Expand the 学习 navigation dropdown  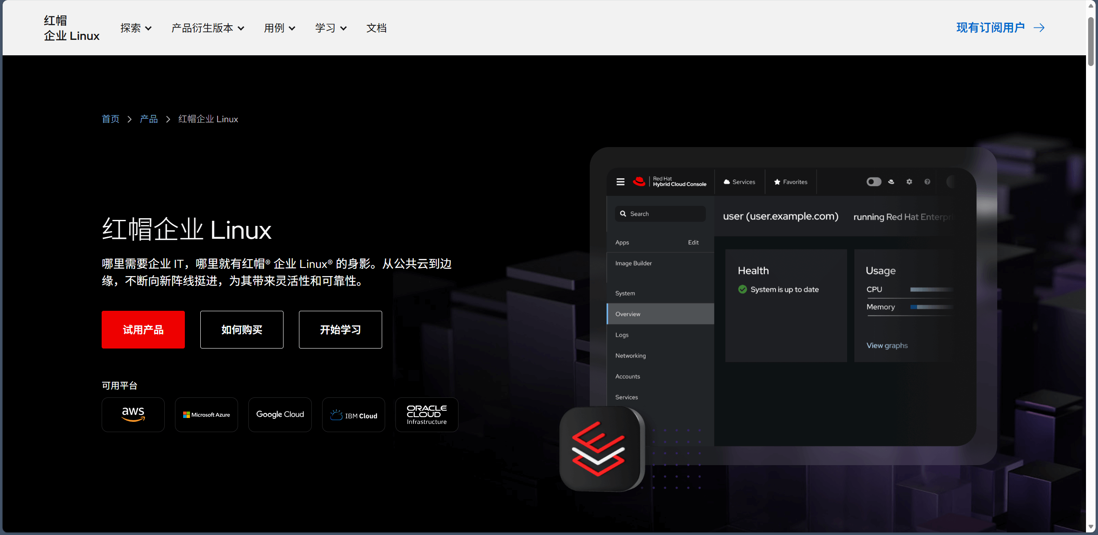click(x=331, y=28)
